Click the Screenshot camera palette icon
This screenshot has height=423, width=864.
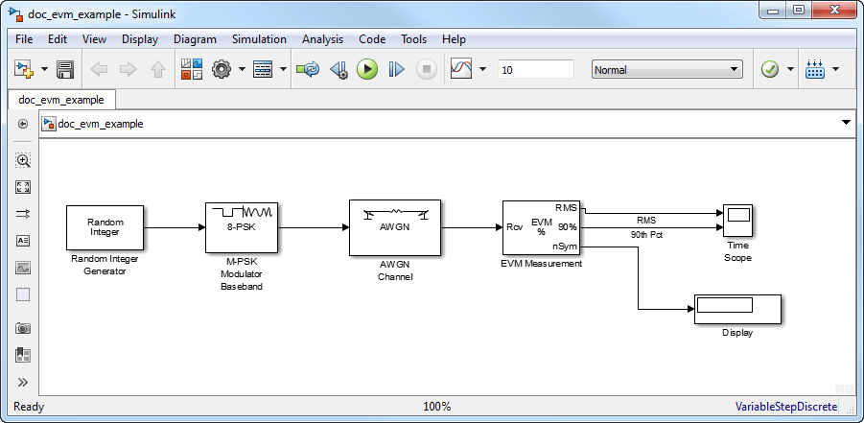click(x=23, y=328)
